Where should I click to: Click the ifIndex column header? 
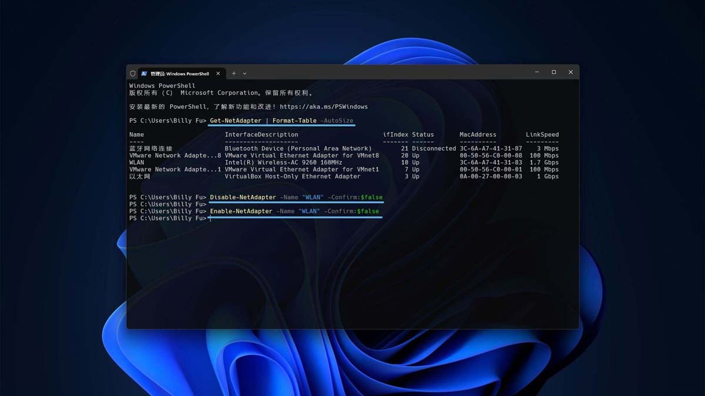pyautogui.click(x=395, y=135)
